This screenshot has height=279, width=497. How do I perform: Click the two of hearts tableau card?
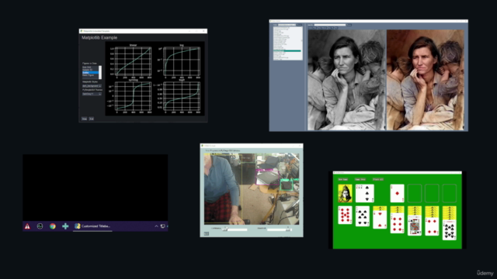(380, 219)
